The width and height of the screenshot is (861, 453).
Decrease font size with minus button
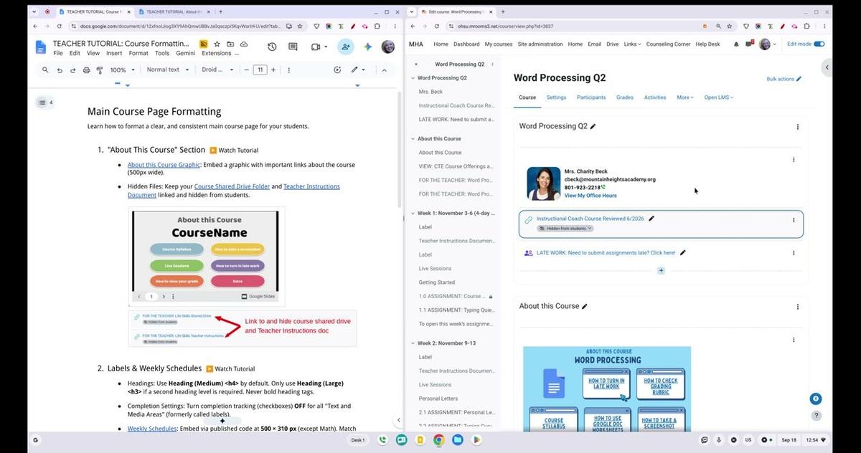tap(246, 70)
